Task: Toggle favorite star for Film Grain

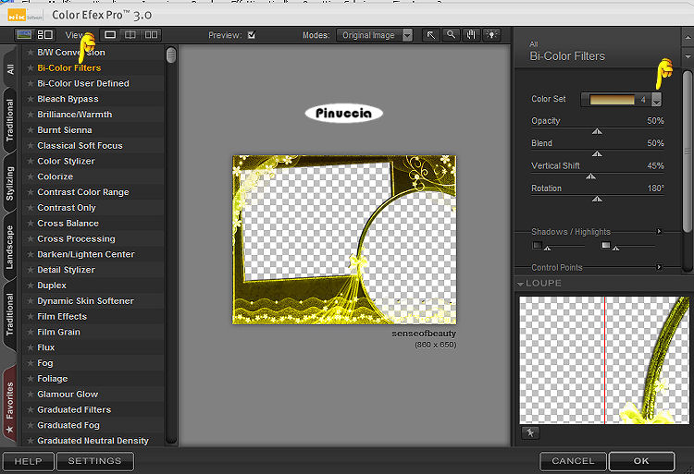Action: coord(31,332)
